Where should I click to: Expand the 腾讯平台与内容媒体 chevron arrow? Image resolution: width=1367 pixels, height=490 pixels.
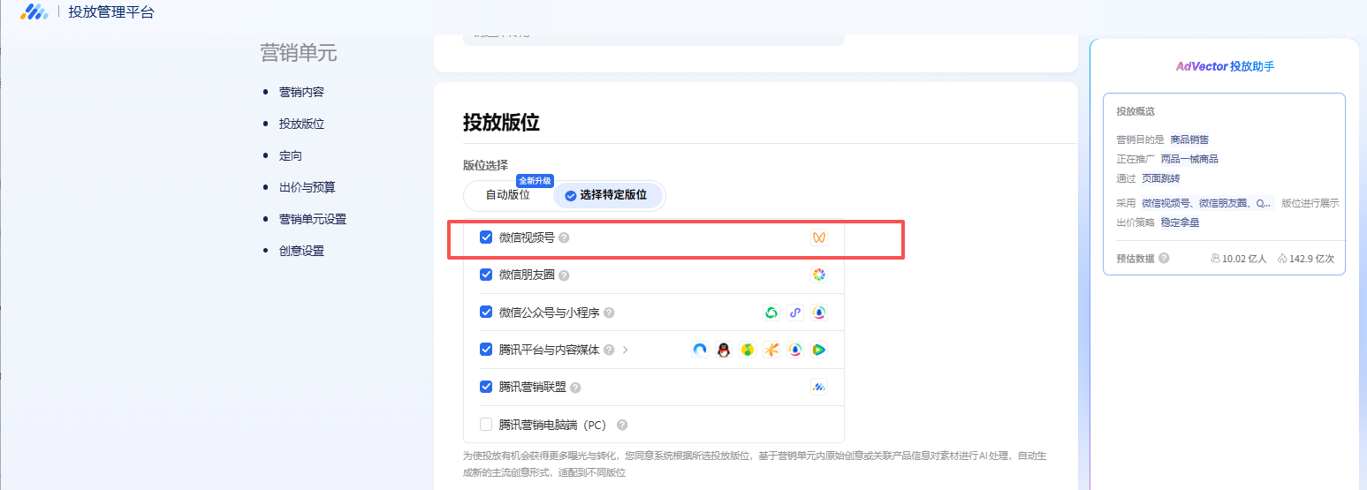pos(626,350)
